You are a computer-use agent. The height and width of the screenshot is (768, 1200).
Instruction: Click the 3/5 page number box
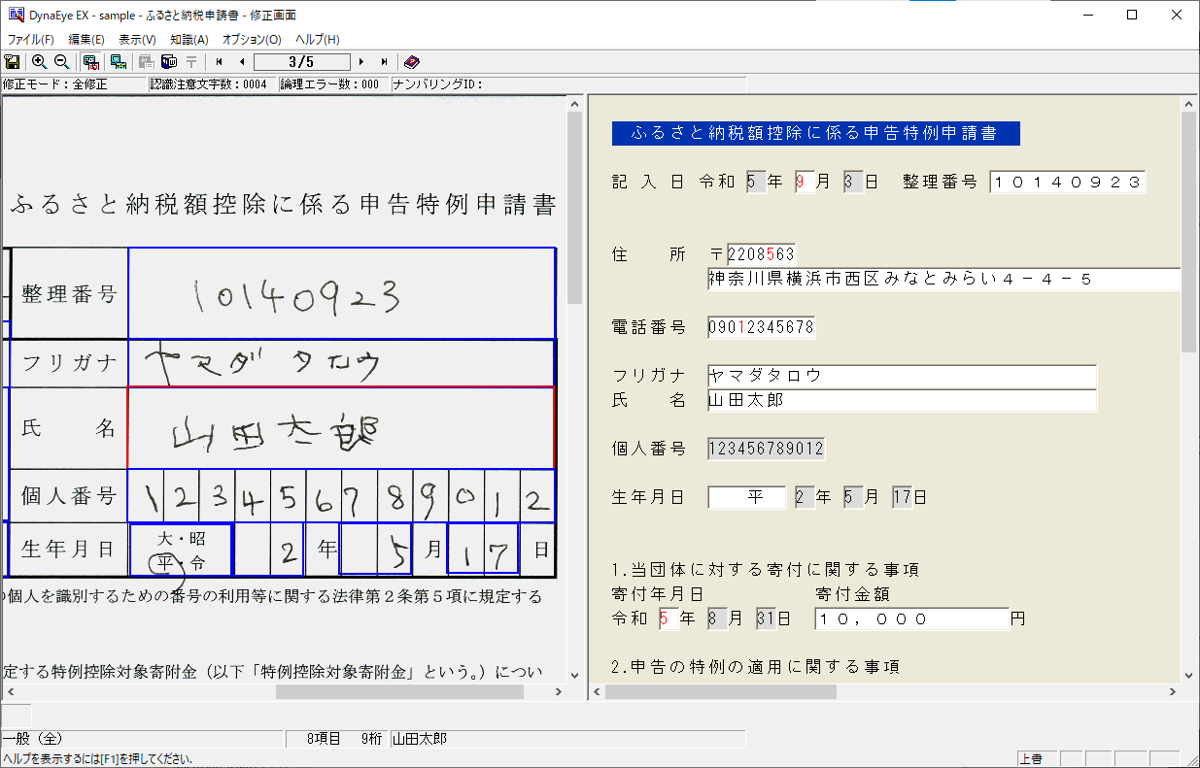pos(301,61)
